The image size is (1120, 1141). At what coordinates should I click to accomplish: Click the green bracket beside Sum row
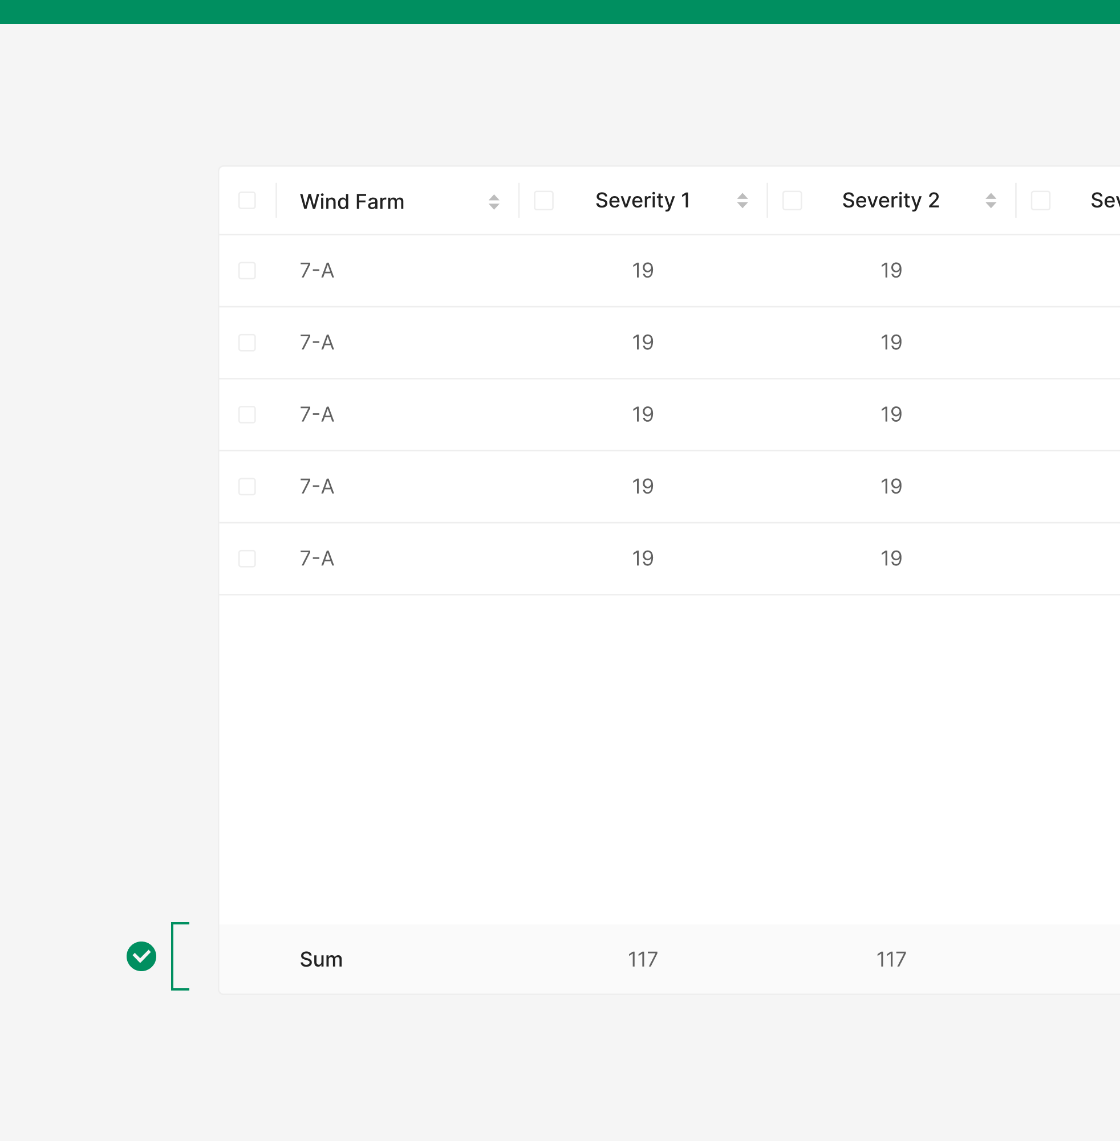click(179, 956)
